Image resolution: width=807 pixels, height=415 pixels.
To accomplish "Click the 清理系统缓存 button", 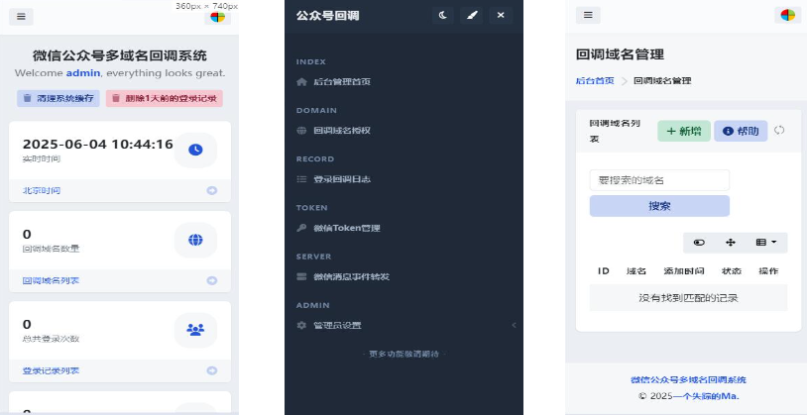I will 58,98.
